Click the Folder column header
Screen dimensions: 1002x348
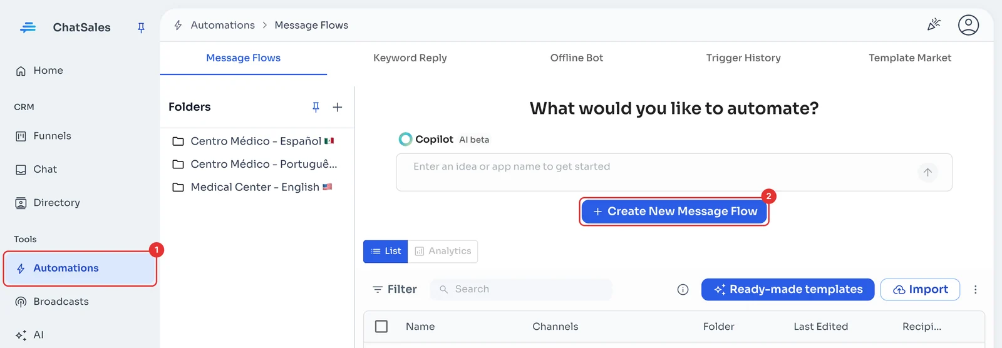pos(719,327)
